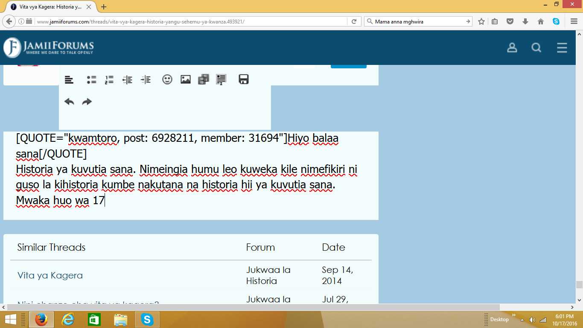Image resolution: width=583 pixels, height=328 pixels.
Task: Click the Skype extension toolbar icon
Action: tap(556, 21)
